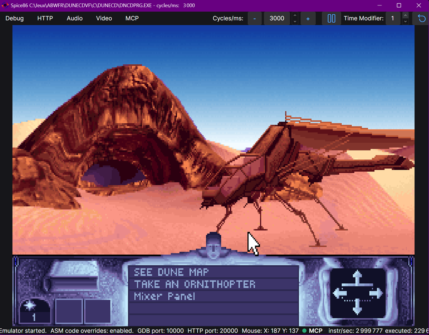Maximize the Spice86 window

399,5
